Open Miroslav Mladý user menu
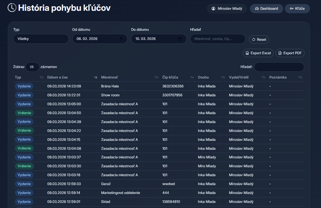Screen dimensions: 321x208 coord(227,9)
